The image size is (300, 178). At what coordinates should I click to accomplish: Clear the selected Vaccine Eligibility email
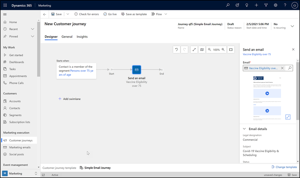(x=282, y=68)
